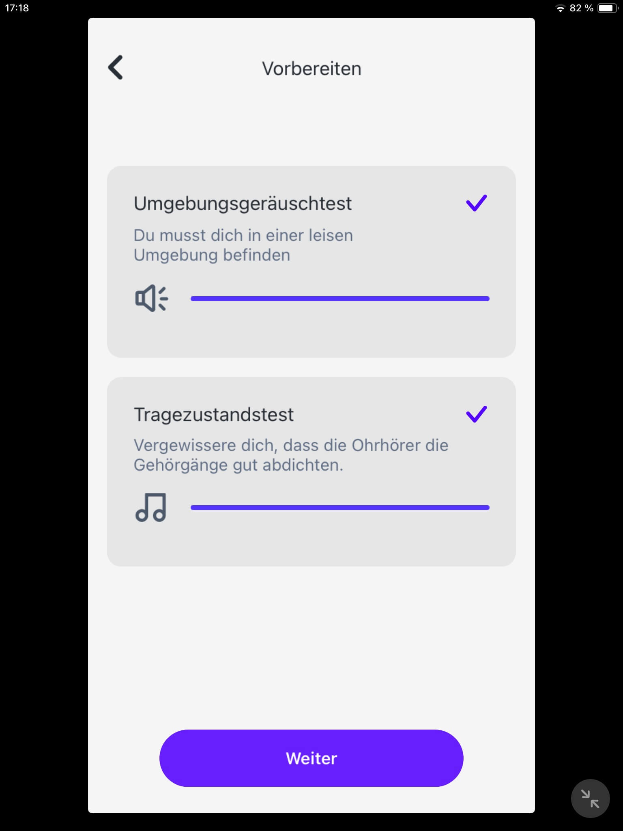Click the music note icon
Viewport: 623px width, 831px height.
tap(151, 507)
